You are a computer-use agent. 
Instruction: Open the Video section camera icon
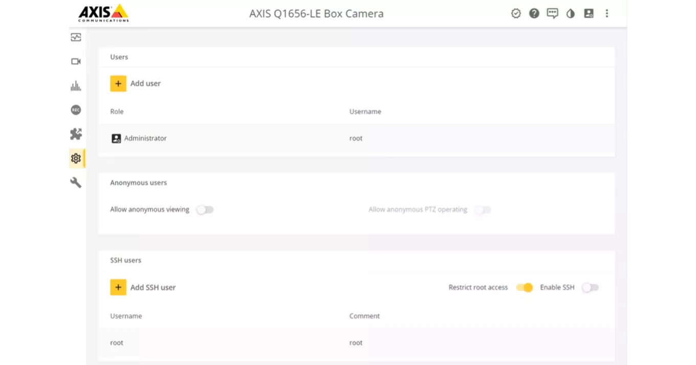point(76,61)
